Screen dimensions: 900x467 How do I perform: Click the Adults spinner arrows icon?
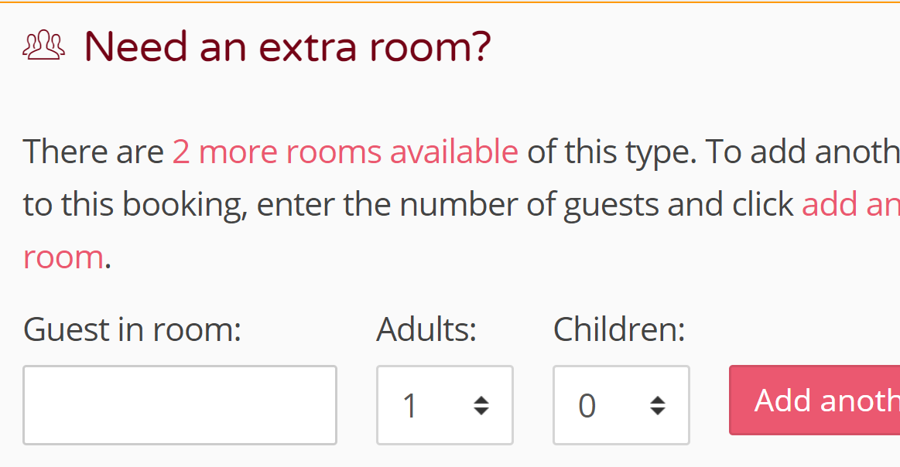481,405
